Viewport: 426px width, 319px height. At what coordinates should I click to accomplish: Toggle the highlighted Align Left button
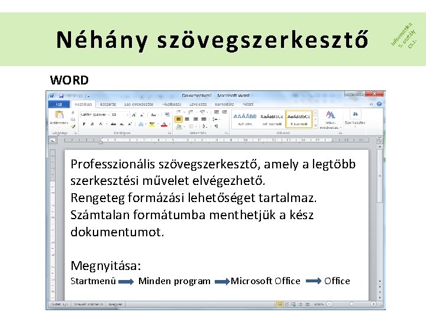179,119
